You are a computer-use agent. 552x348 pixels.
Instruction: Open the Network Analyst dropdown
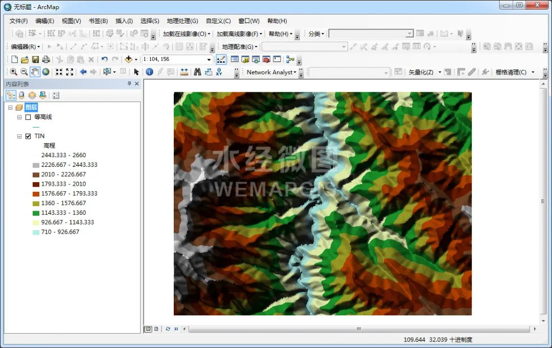pos(271,72)
